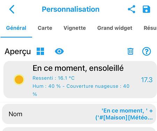The image size is (157, 131).
Task: Tap the share icon in header
Action: point(132,9)
